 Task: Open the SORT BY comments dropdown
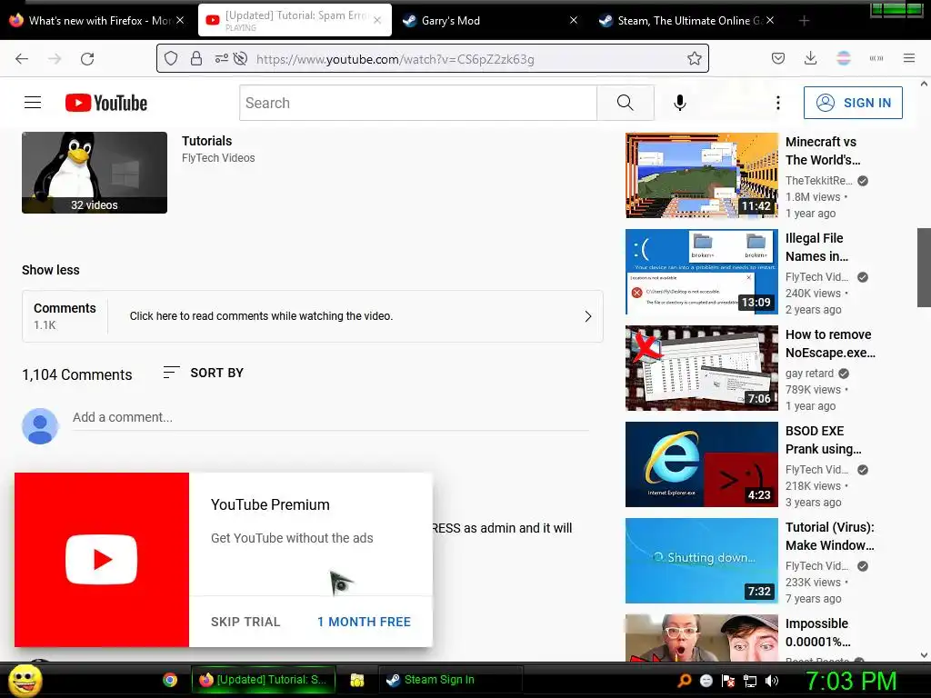tap(203, 373)
